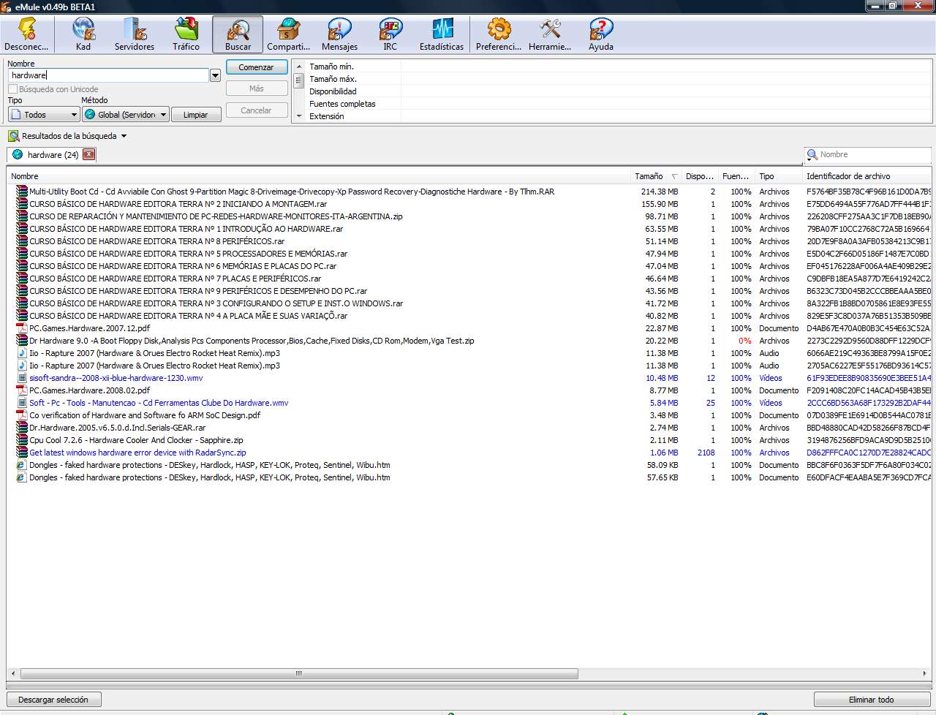The image size is (936, 715).
Task: Click the Cancelar search button
Action: point(256,110)
